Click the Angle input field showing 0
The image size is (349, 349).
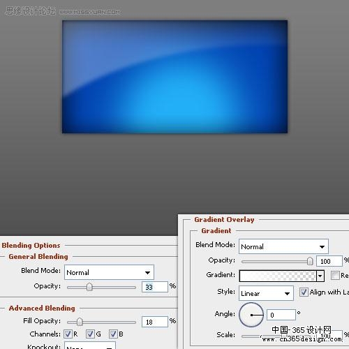click(281, 315)
